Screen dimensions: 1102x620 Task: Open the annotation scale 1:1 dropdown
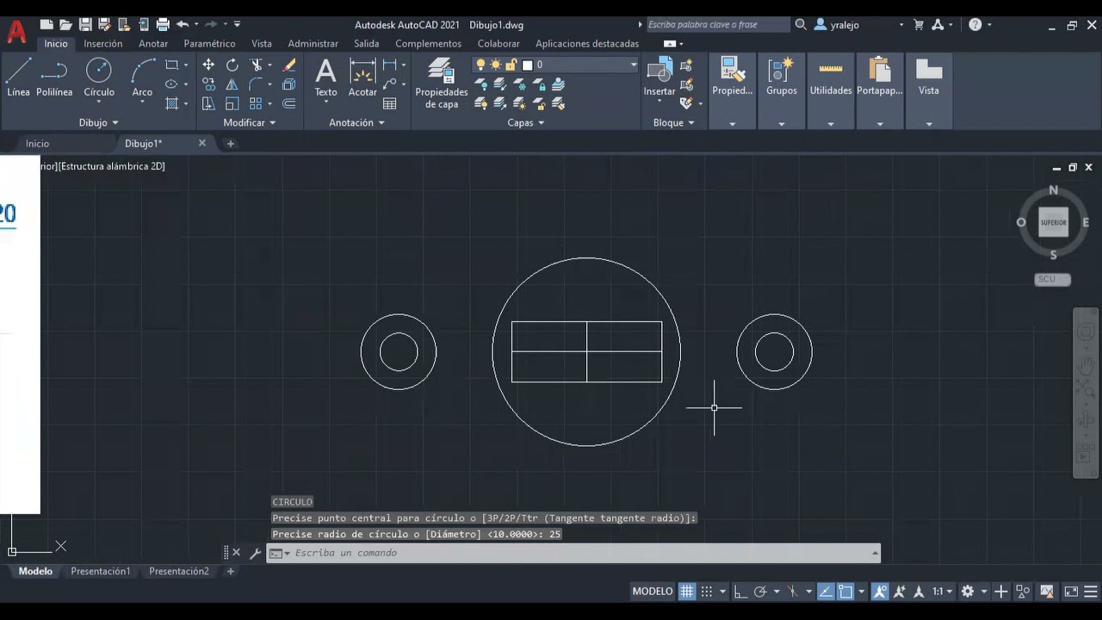943,592
